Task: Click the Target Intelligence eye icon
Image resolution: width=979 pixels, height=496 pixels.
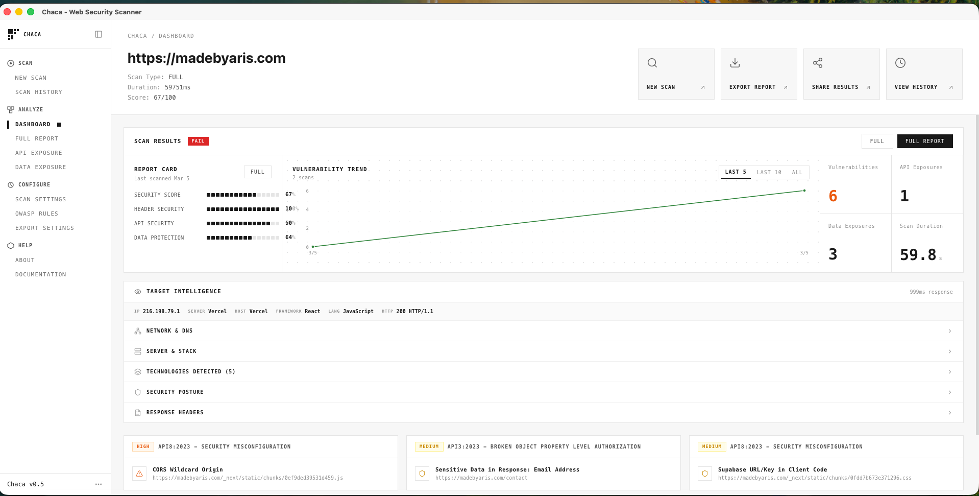Action: click(x=137, y=291)
